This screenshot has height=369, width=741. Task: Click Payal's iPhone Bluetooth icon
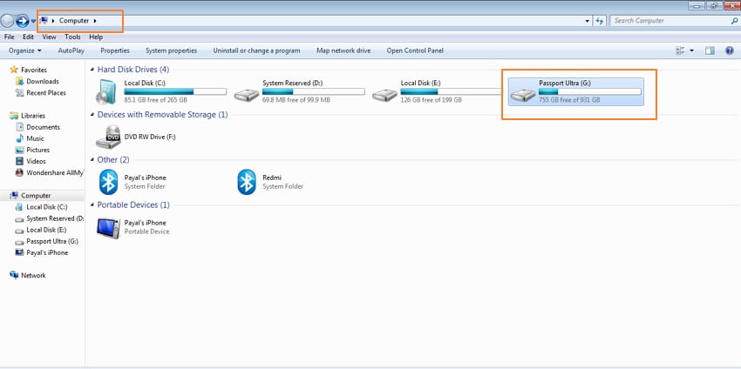point(108,182)
